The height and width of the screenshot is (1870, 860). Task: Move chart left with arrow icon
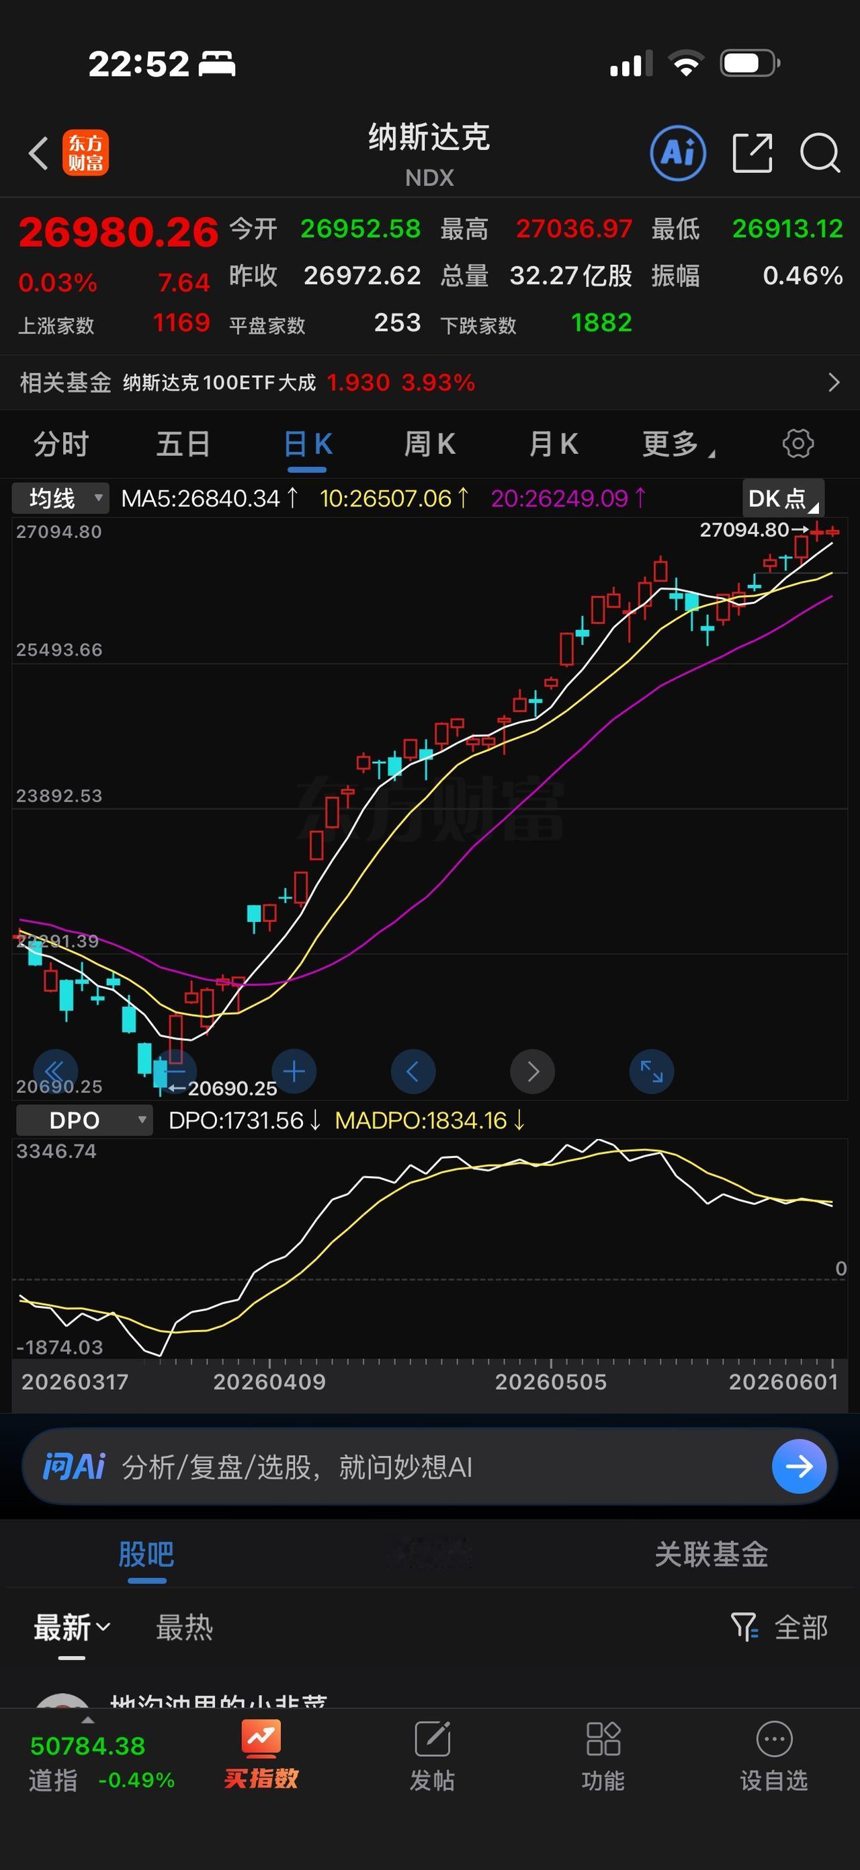coord(413,1070)
